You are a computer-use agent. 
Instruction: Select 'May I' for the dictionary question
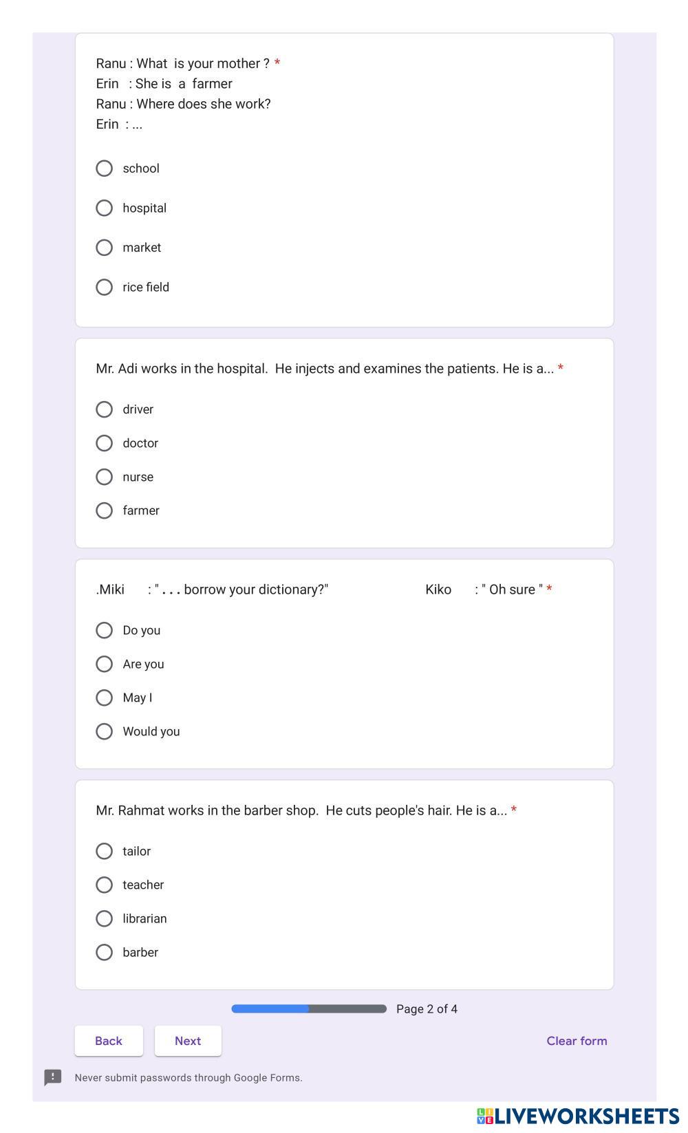[104, 698]
